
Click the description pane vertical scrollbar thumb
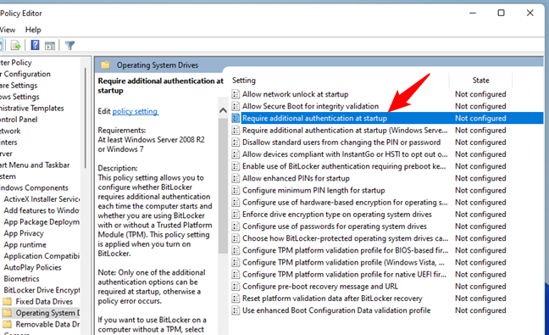pyautogui.click(x=223, y=186)
